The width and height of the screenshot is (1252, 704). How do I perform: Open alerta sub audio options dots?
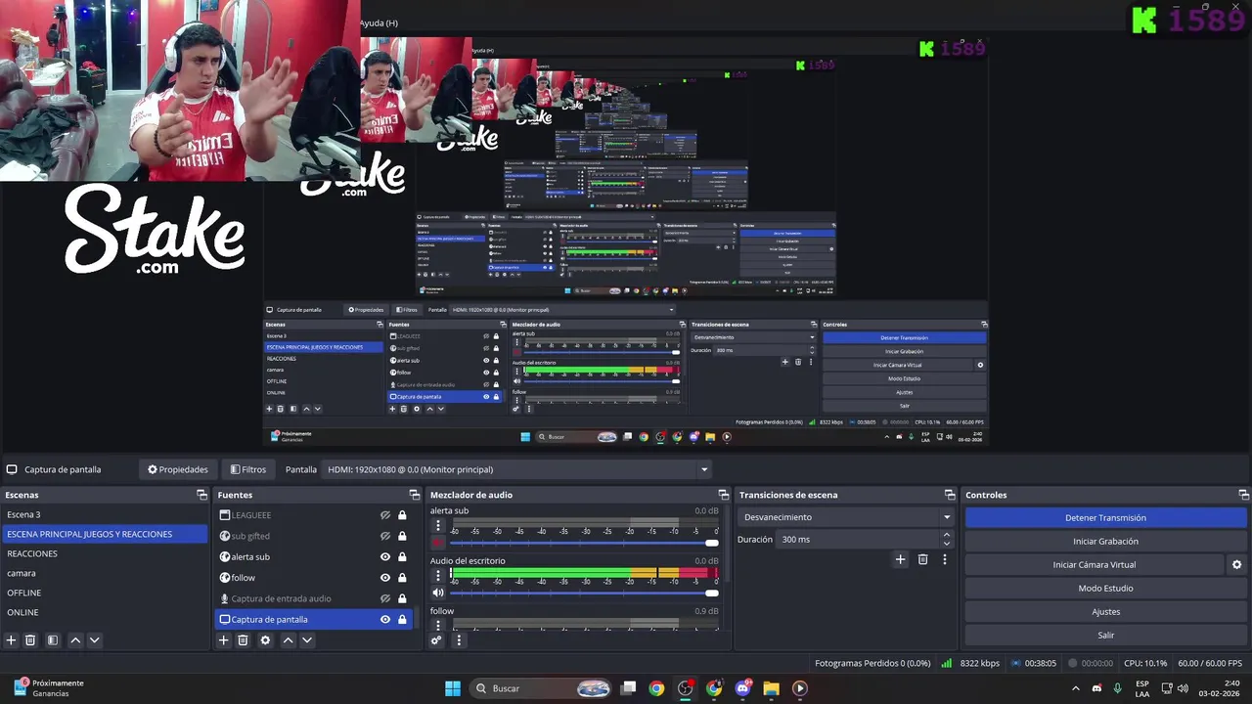tap(438, 525)
